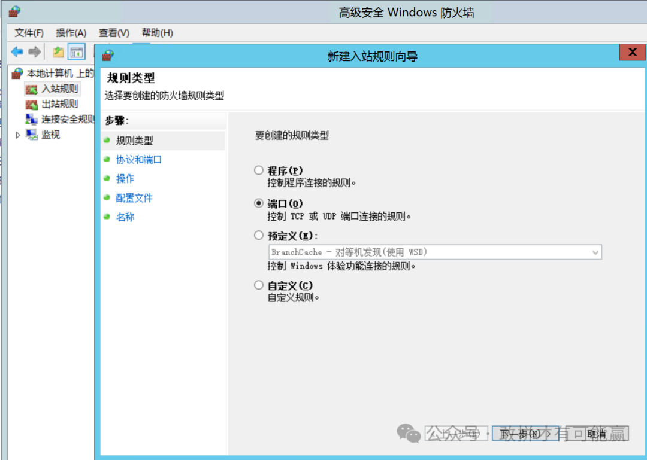
Task: Select 连接安全规则 in the tree
Action: 68,120
